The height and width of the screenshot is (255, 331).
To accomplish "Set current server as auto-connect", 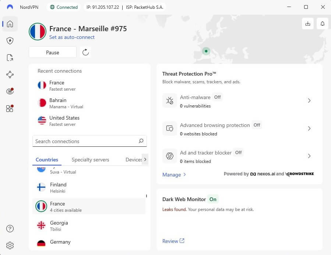I will (x=72, y=37).
